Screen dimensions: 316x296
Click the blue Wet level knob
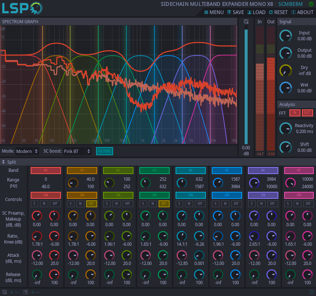tap(286, 88)
